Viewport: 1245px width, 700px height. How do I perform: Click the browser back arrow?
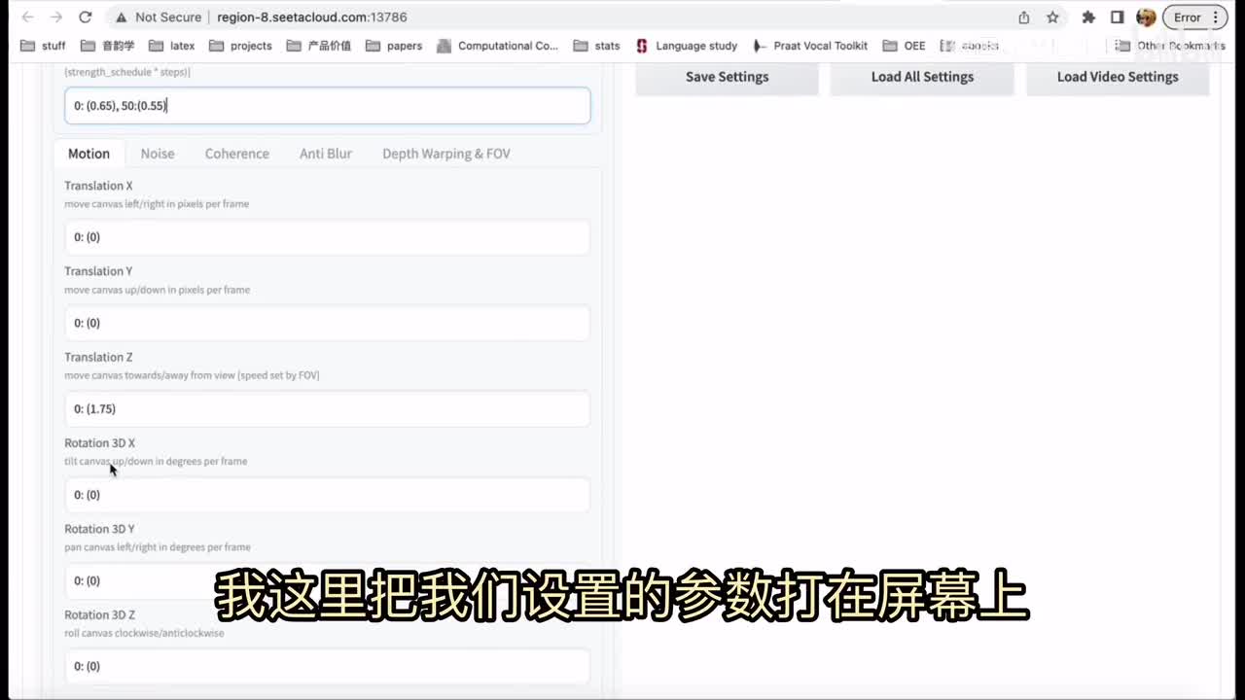(27, 17)
